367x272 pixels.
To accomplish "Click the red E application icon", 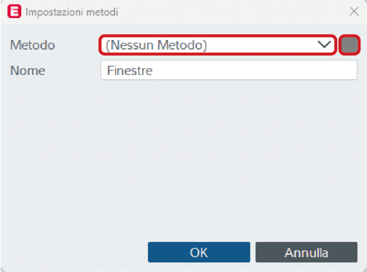I will (x=14, y=11).
